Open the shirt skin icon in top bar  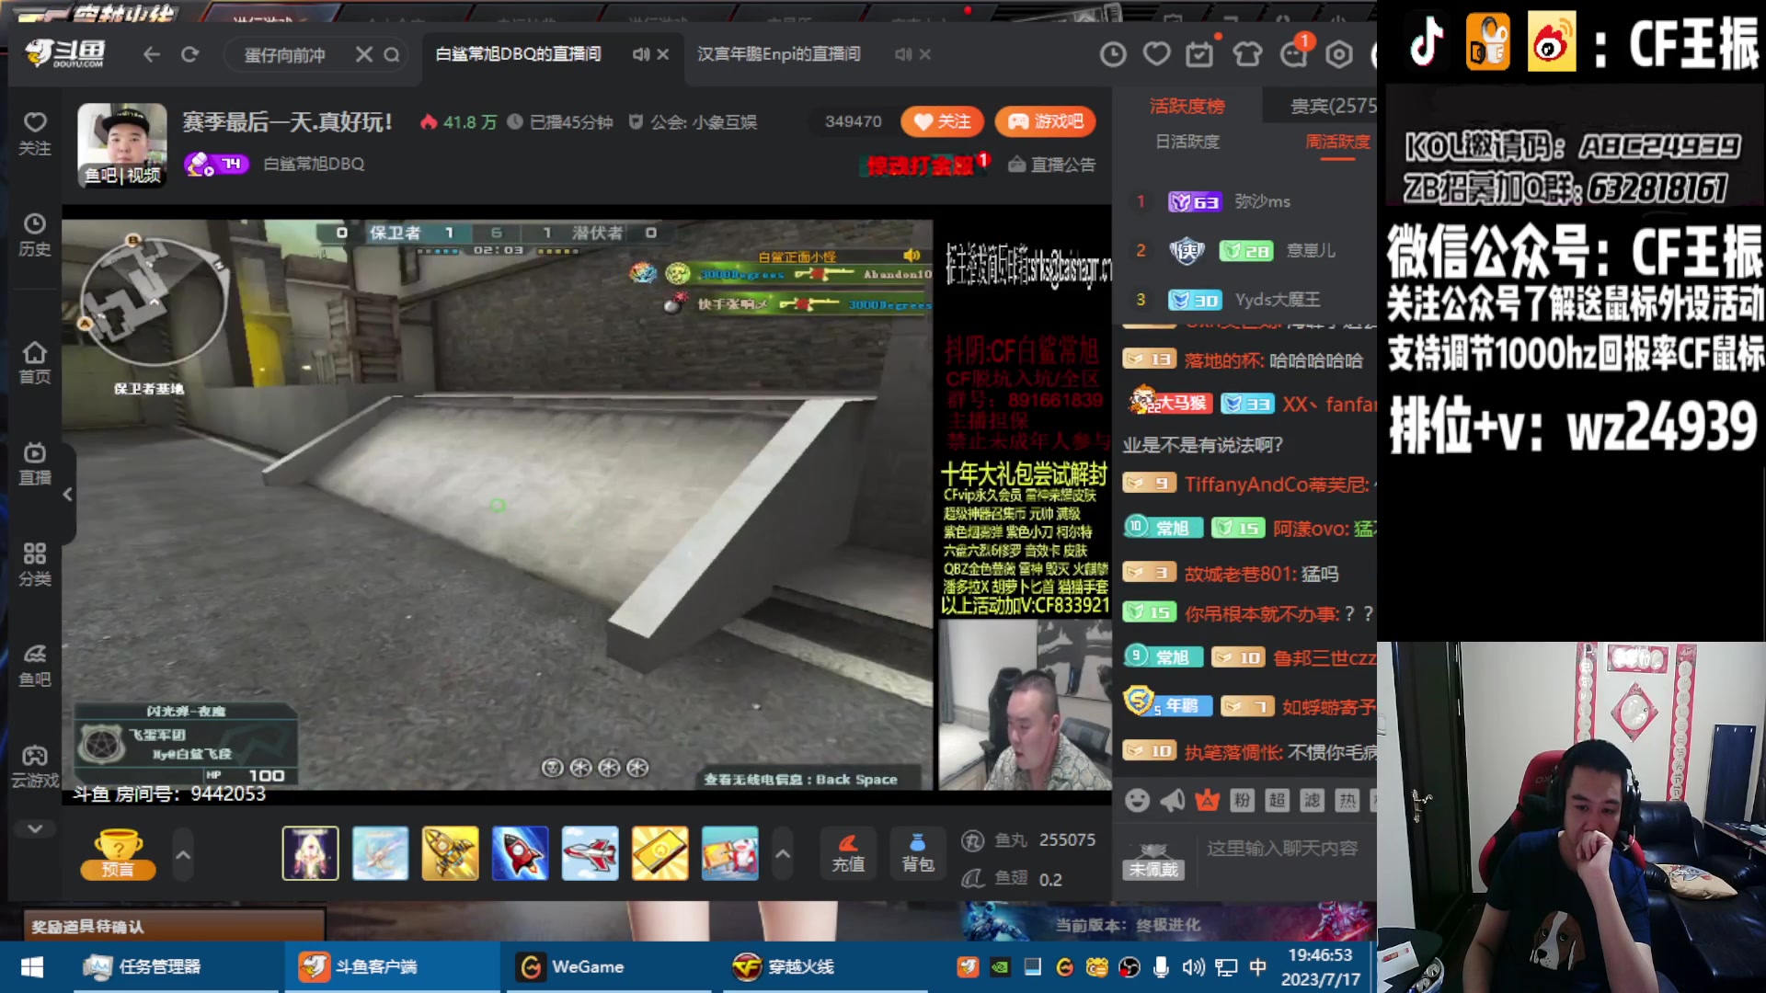1247,54
